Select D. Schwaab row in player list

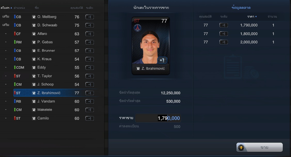coord(50,25)
